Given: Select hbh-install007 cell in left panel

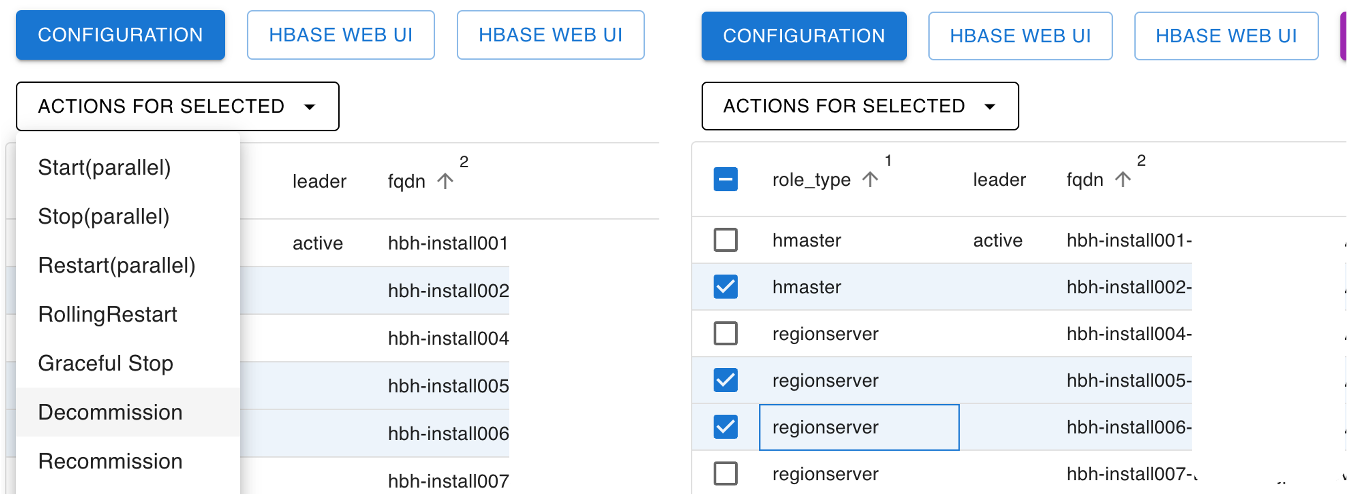Looking at the screenshot, I should (449, 481).
